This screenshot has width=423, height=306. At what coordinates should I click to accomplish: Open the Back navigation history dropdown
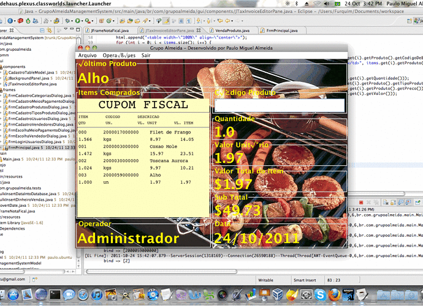232,21
